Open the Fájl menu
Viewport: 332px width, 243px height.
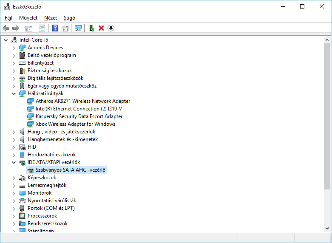click(9, 18)
